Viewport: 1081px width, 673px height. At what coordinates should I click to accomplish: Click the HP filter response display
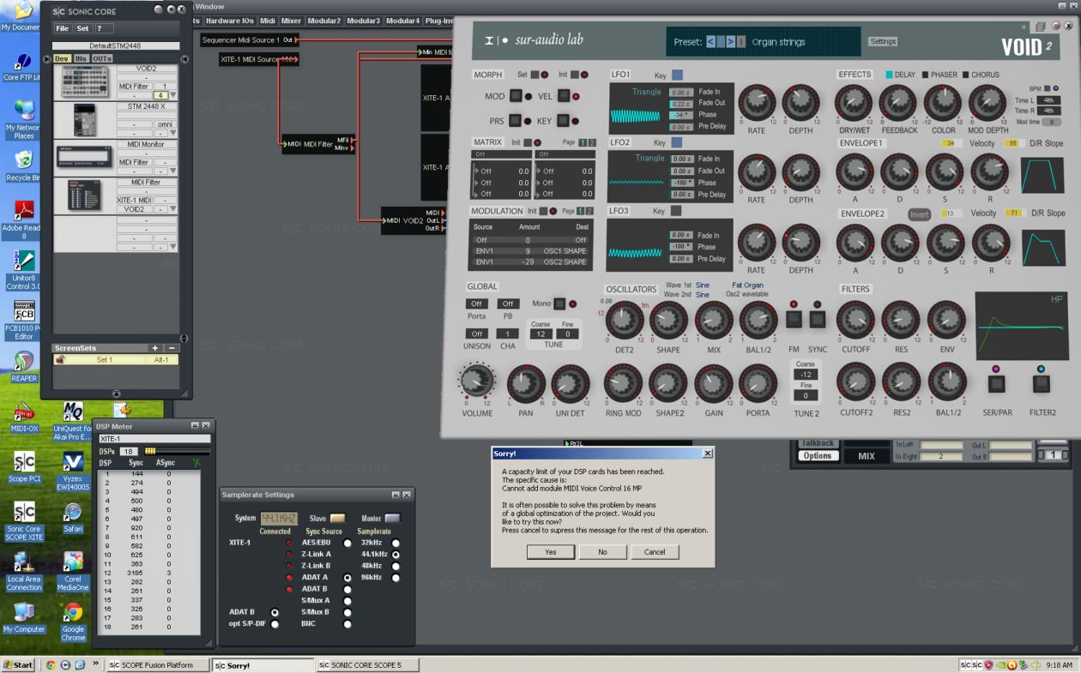point(1022,326)
